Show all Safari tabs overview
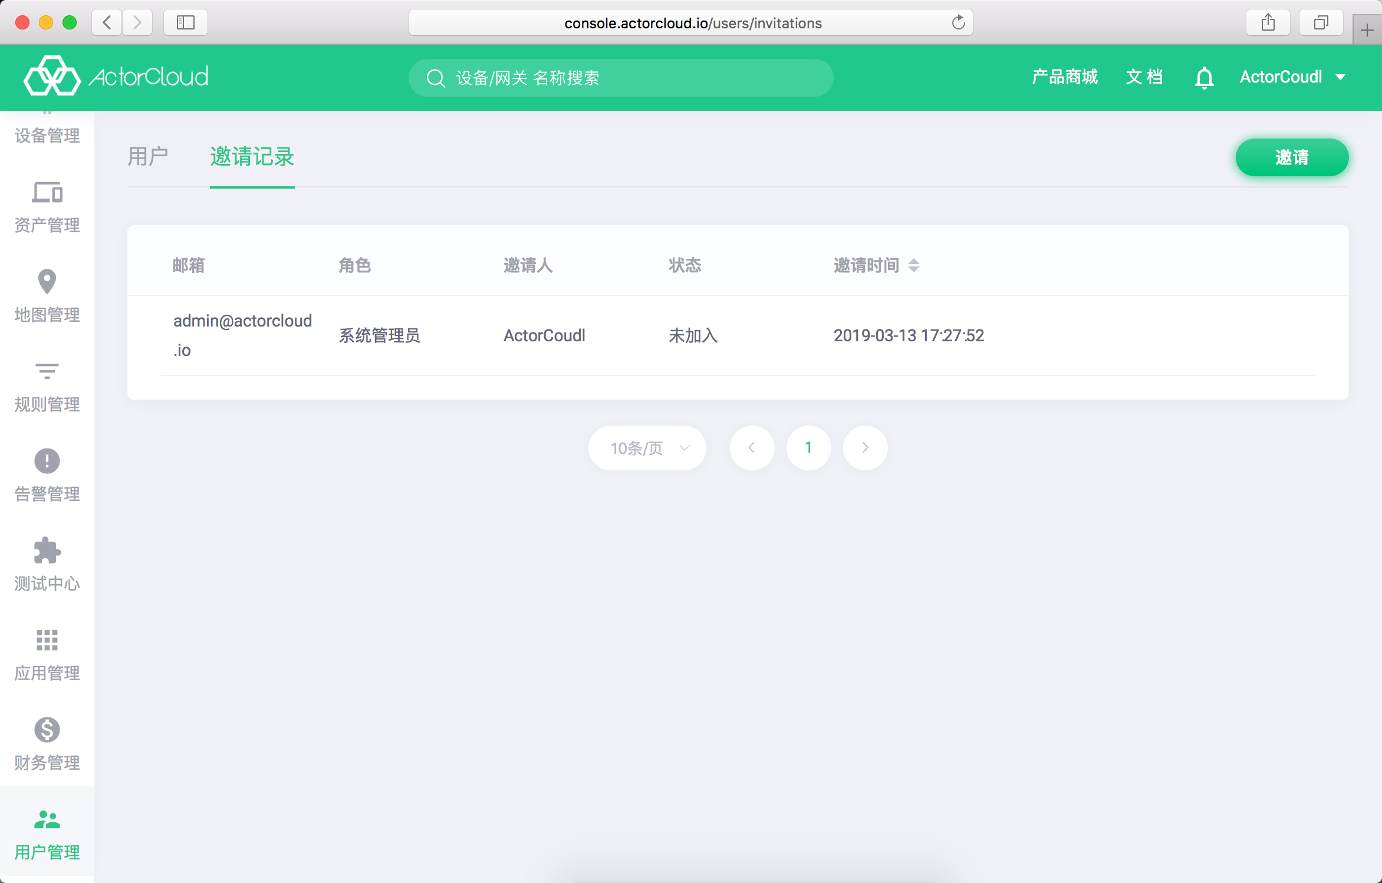1382x883 pixels. click(x=1321, y=22)
